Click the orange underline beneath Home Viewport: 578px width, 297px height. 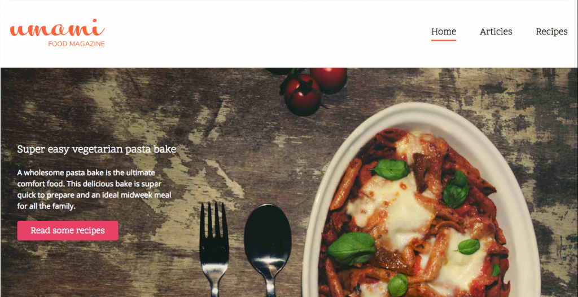tap(444, 40)
